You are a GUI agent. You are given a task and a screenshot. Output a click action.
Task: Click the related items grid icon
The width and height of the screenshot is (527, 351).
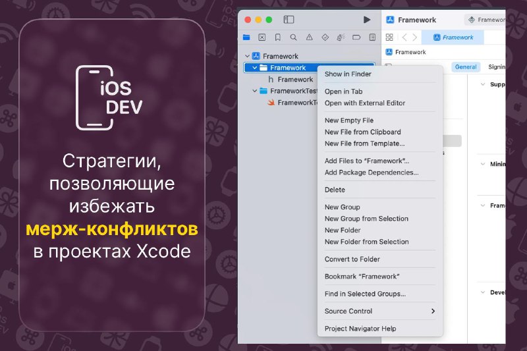pos(389,38)
